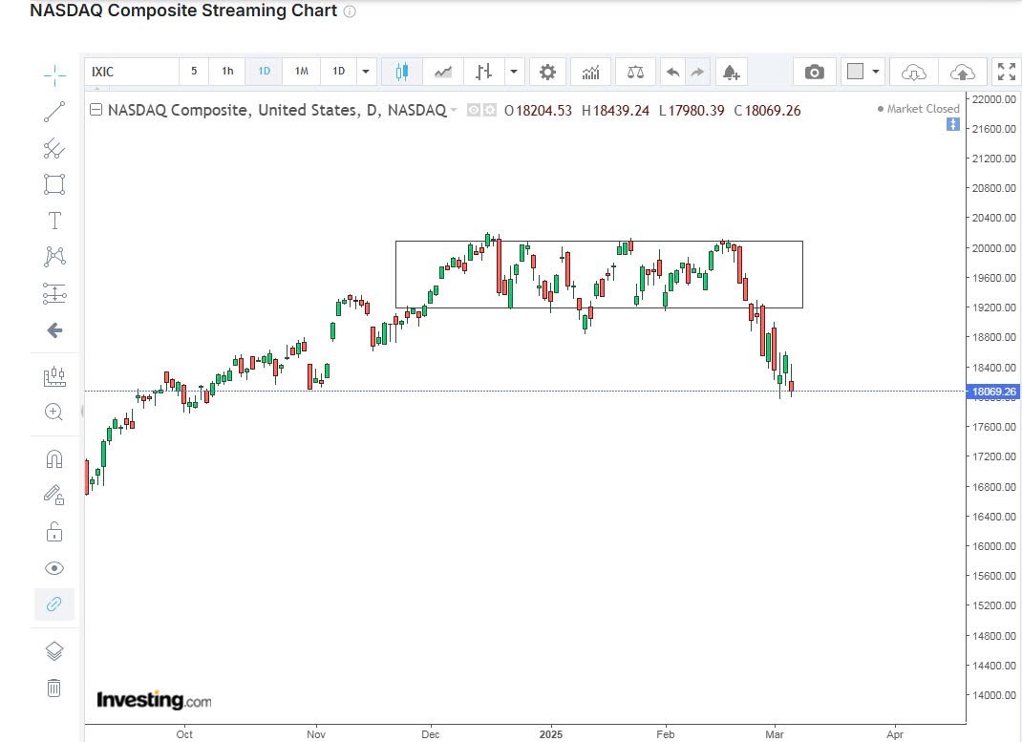Select the text annotation tool
This screenshot has width=1022, height=742.
pos(54,221)
